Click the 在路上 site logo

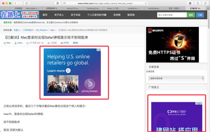pos(19,15)
